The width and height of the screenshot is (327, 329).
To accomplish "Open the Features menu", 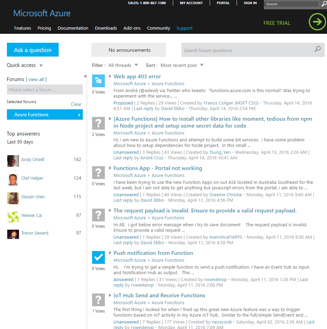I will (x=22, y=28).
